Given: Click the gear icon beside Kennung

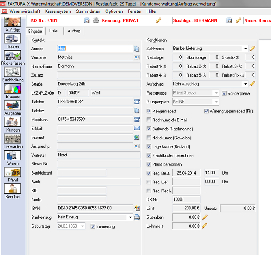Looking at the screenshot, I should (x=96, y=20).
